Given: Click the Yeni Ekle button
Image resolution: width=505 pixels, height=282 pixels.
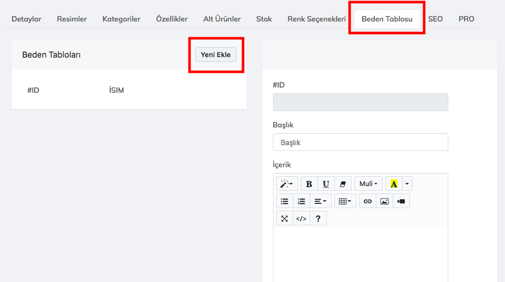Looking at the screenshot, I should pos(216,55).
